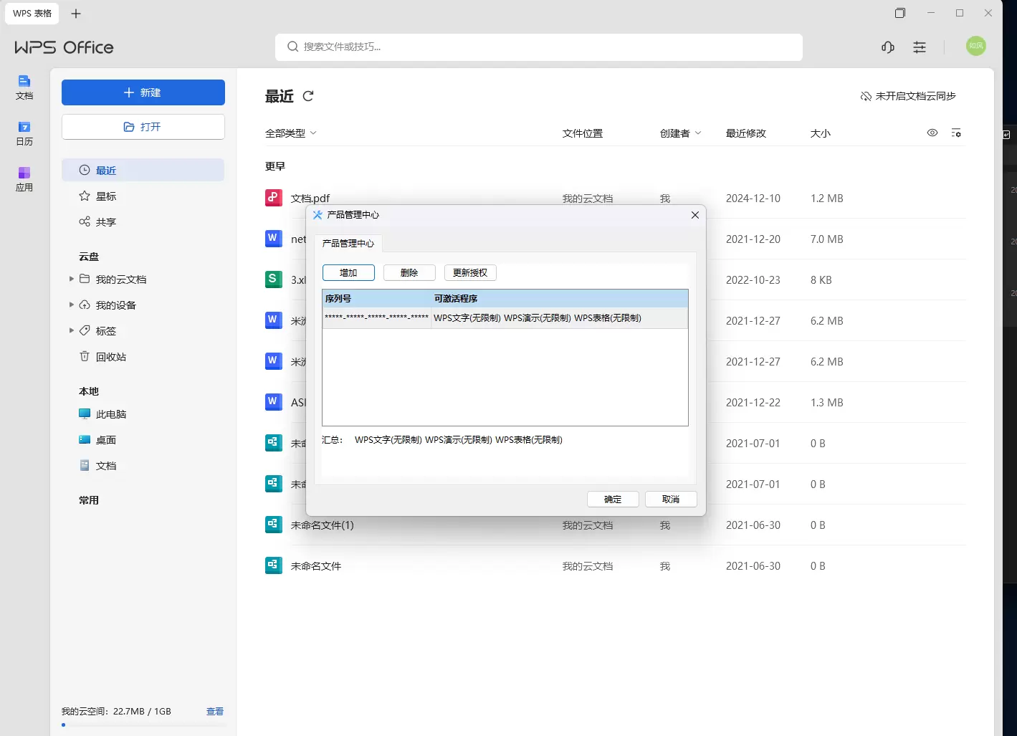The image size is (1017, 736).
Task: Open the settings sliders icon in header
Action: tap(920, 47)
